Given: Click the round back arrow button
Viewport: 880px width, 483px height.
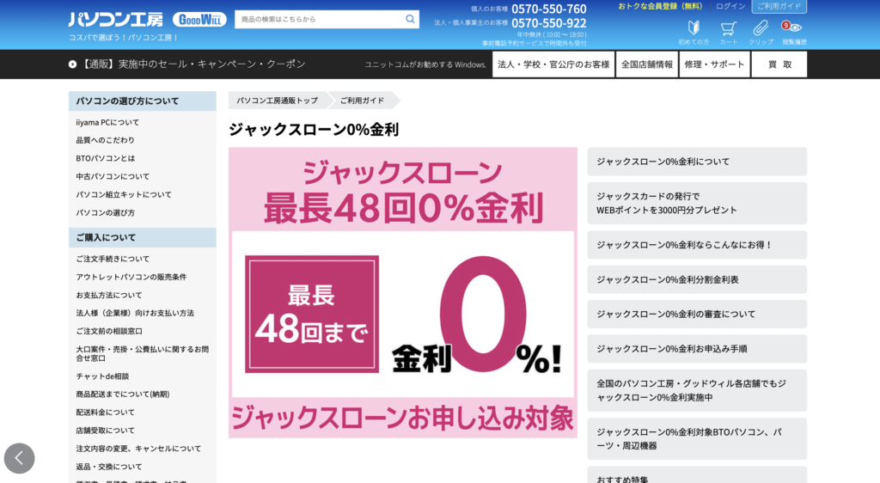Looking at the screenshot, I should 19,458.
